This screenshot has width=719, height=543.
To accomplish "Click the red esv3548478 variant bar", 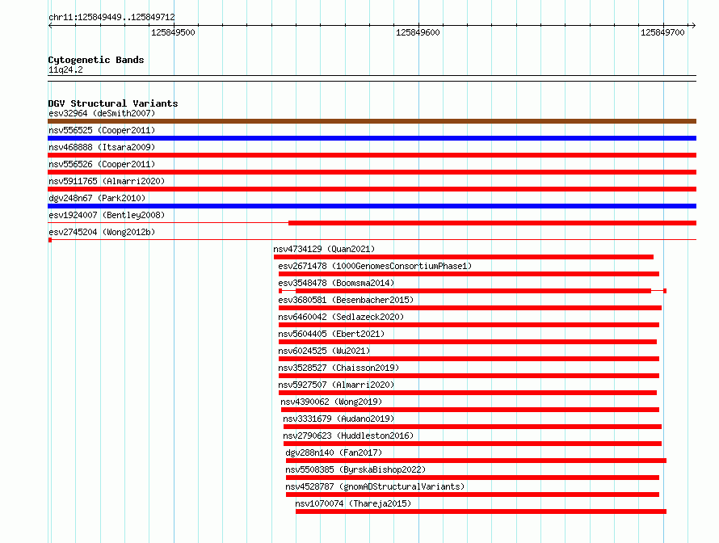I will click(473, 291).
